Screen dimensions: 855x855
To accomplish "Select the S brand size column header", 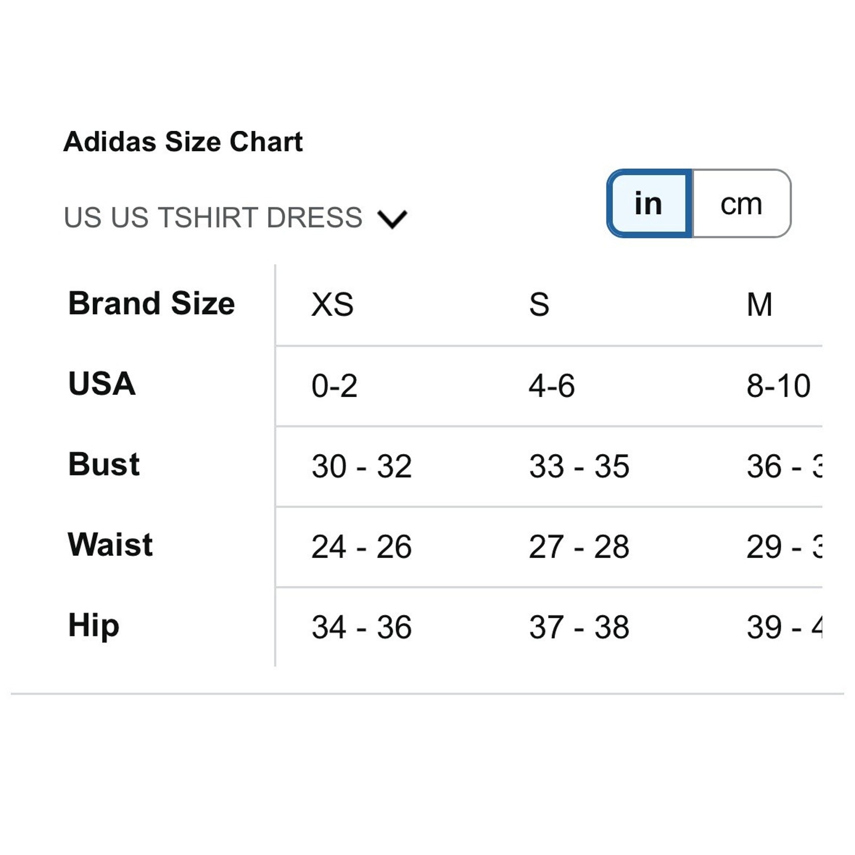I will coord(539,305).
